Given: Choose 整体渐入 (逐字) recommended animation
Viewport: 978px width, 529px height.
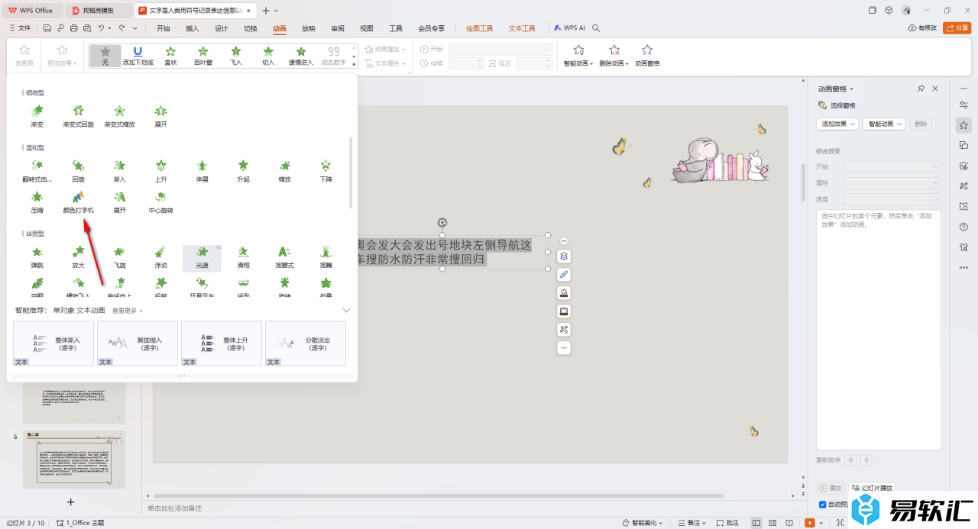Looking at the screenshot, I should pyautogui.click(x=53, y=344).
